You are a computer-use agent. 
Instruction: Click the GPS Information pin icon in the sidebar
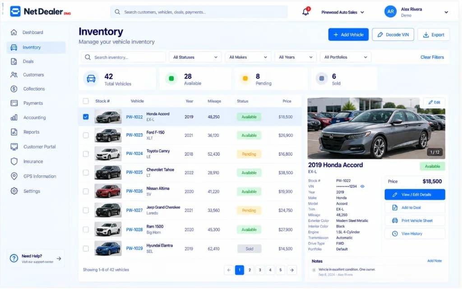pos(14,176)
